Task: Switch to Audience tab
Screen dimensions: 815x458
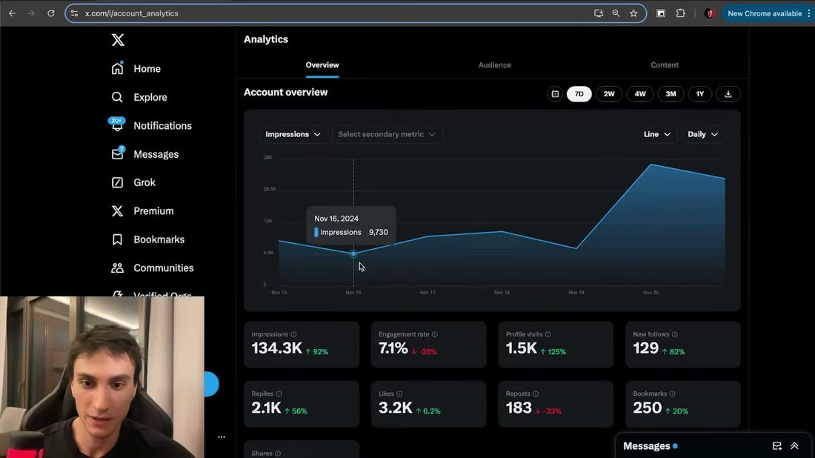Action: pyautogui.click(x=494, y=65)
